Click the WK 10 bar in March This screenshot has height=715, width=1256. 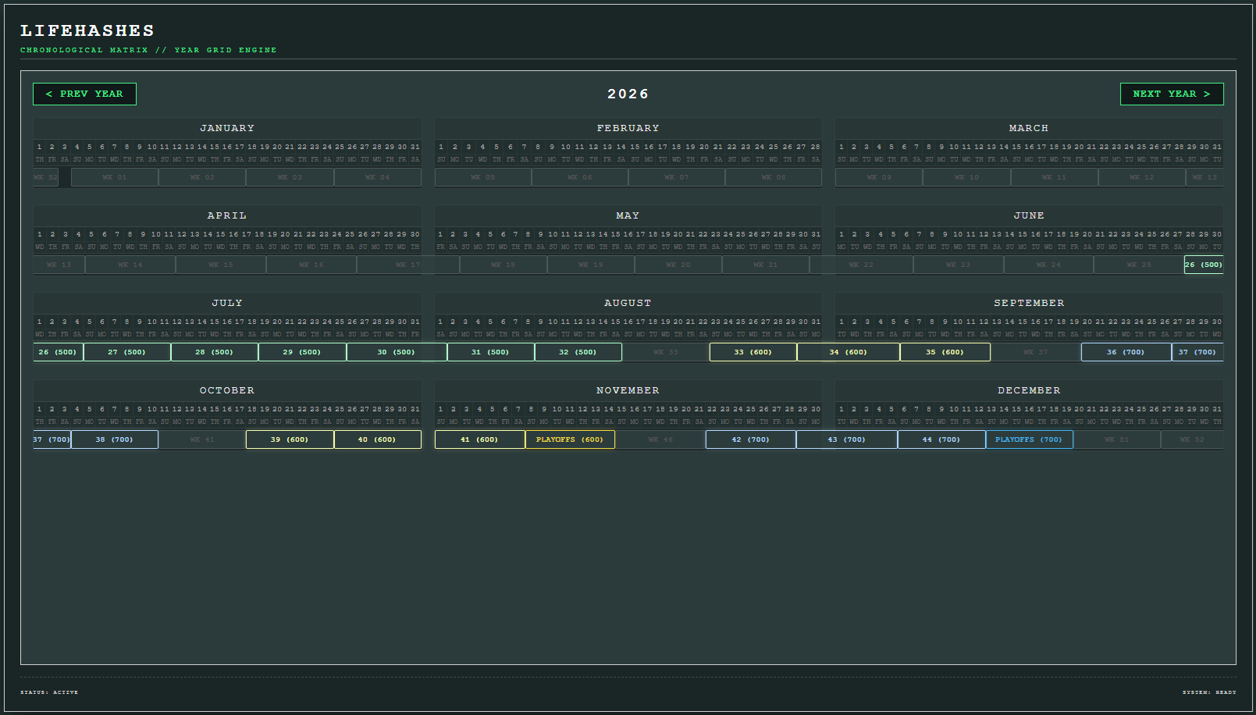pos(966,177)
